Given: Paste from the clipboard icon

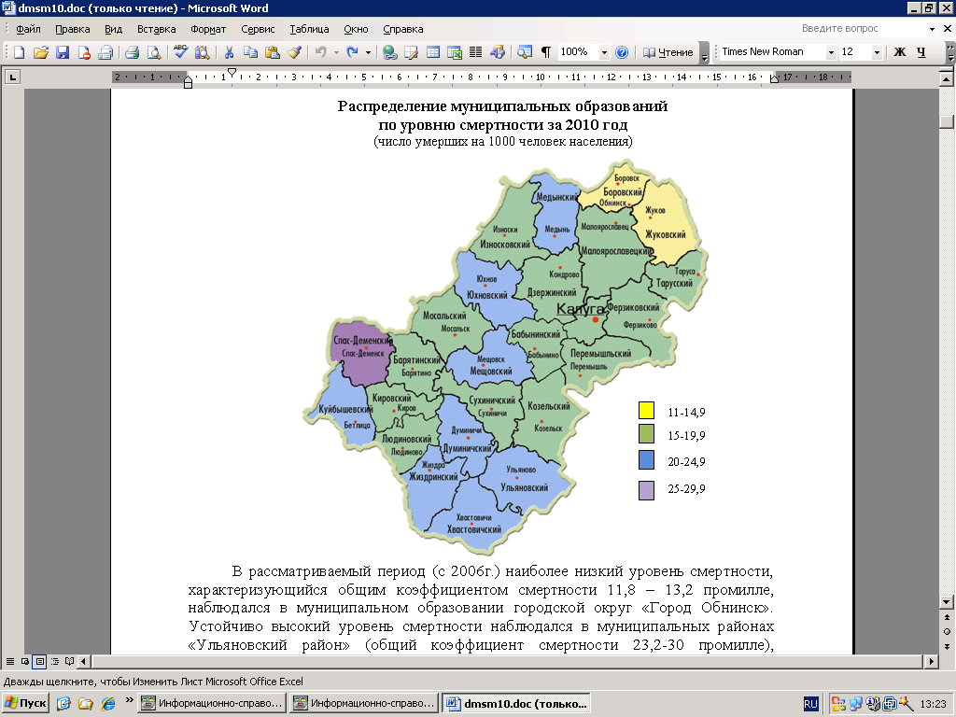Looking at the screenshot, I should 272,52.
